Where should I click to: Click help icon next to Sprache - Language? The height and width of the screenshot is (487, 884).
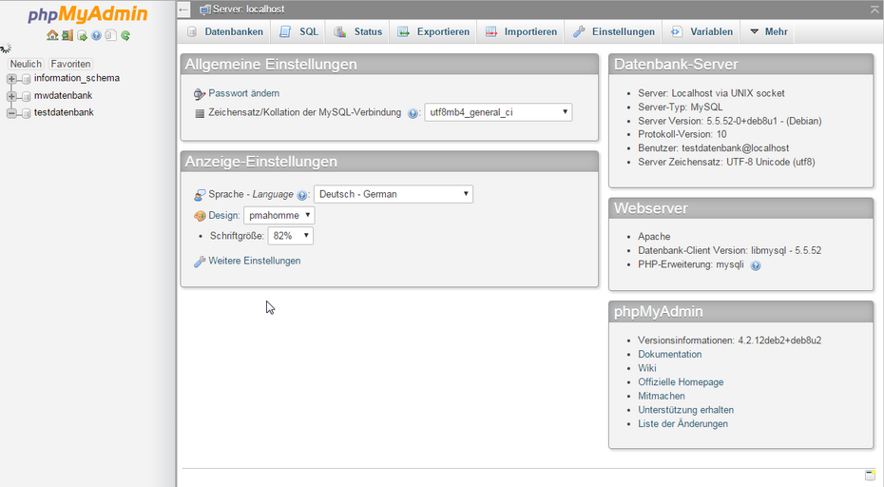pyautogui.click(x=302, y=195)
